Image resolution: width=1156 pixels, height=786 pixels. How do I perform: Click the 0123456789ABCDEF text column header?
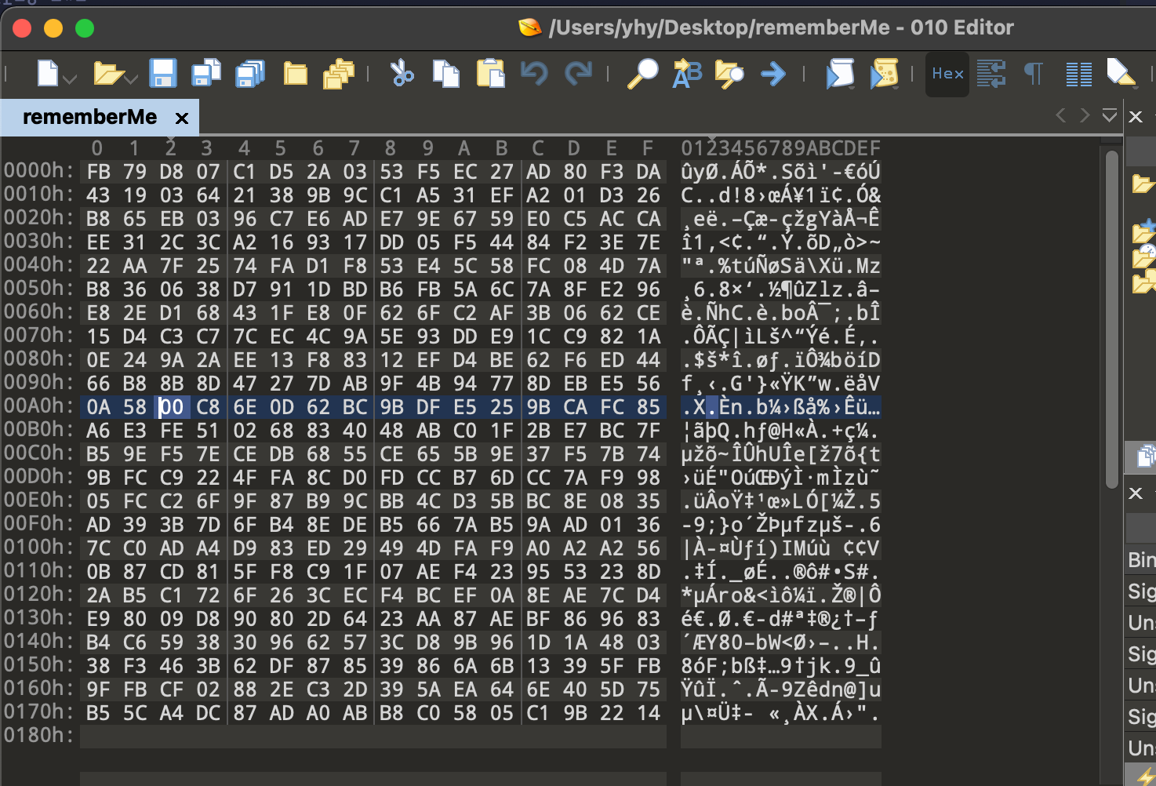point(780,148)
